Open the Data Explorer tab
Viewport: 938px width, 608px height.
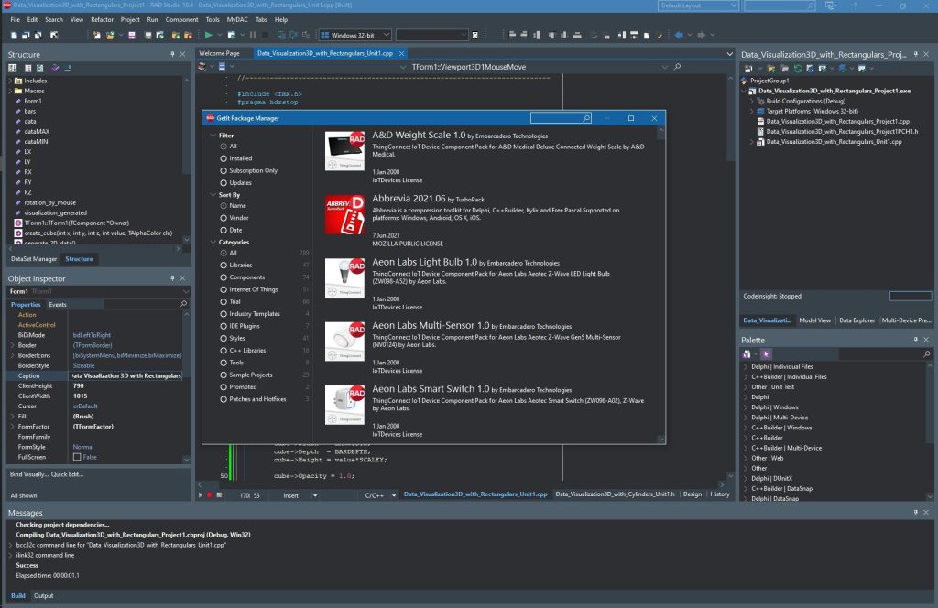tap(856, 320)
